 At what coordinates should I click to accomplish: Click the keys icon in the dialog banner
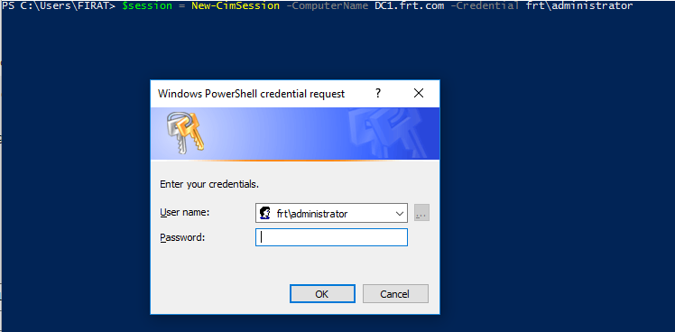185,133
